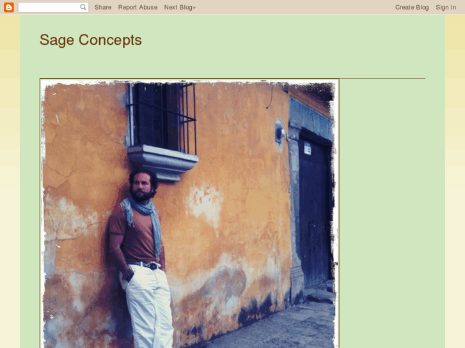Image resolution: width=465 pixels, height=348 pixels.
Task: Open the Sage Concepts blog title
Action: (91, 40)
